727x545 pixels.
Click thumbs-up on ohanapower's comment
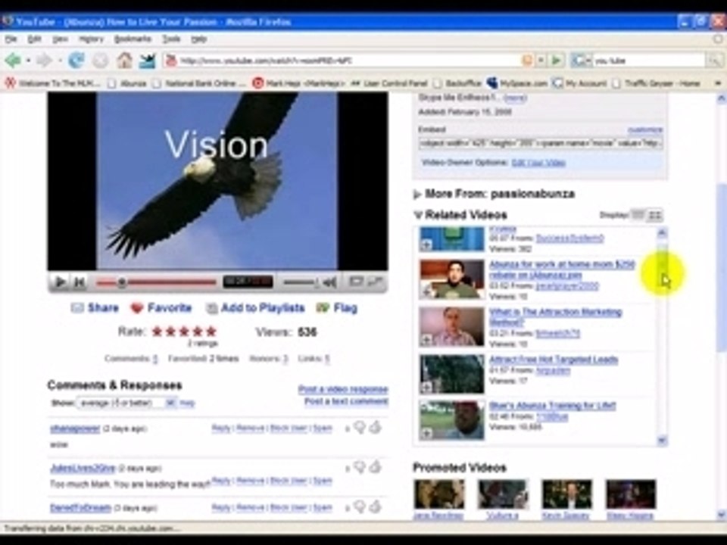tap(375, 427)
